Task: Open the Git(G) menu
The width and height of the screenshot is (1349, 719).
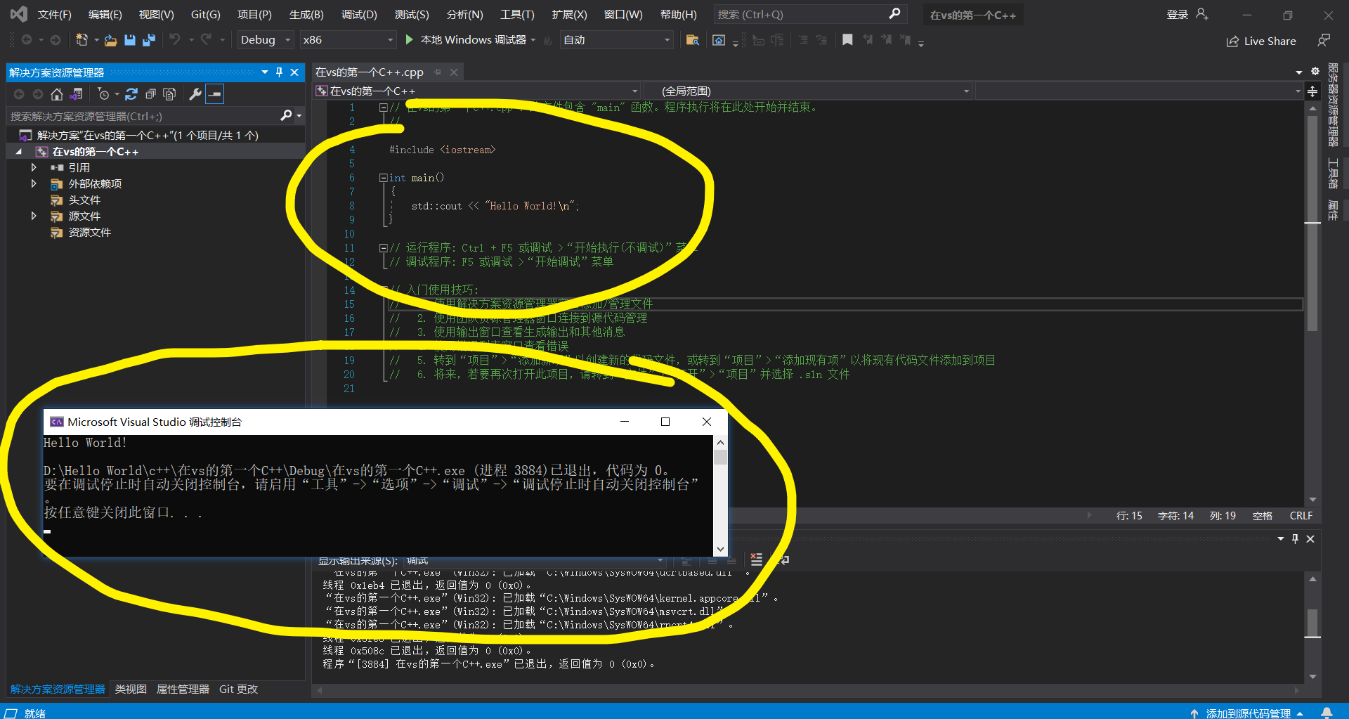Action: pyautogui.click(x=205, y=14)
